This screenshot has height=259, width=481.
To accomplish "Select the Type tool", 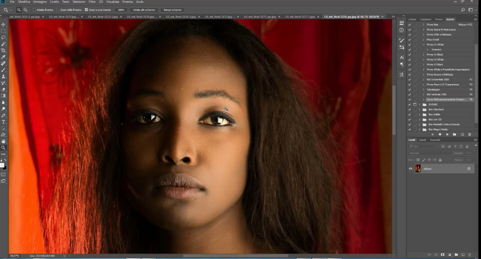I will [3, 122].
